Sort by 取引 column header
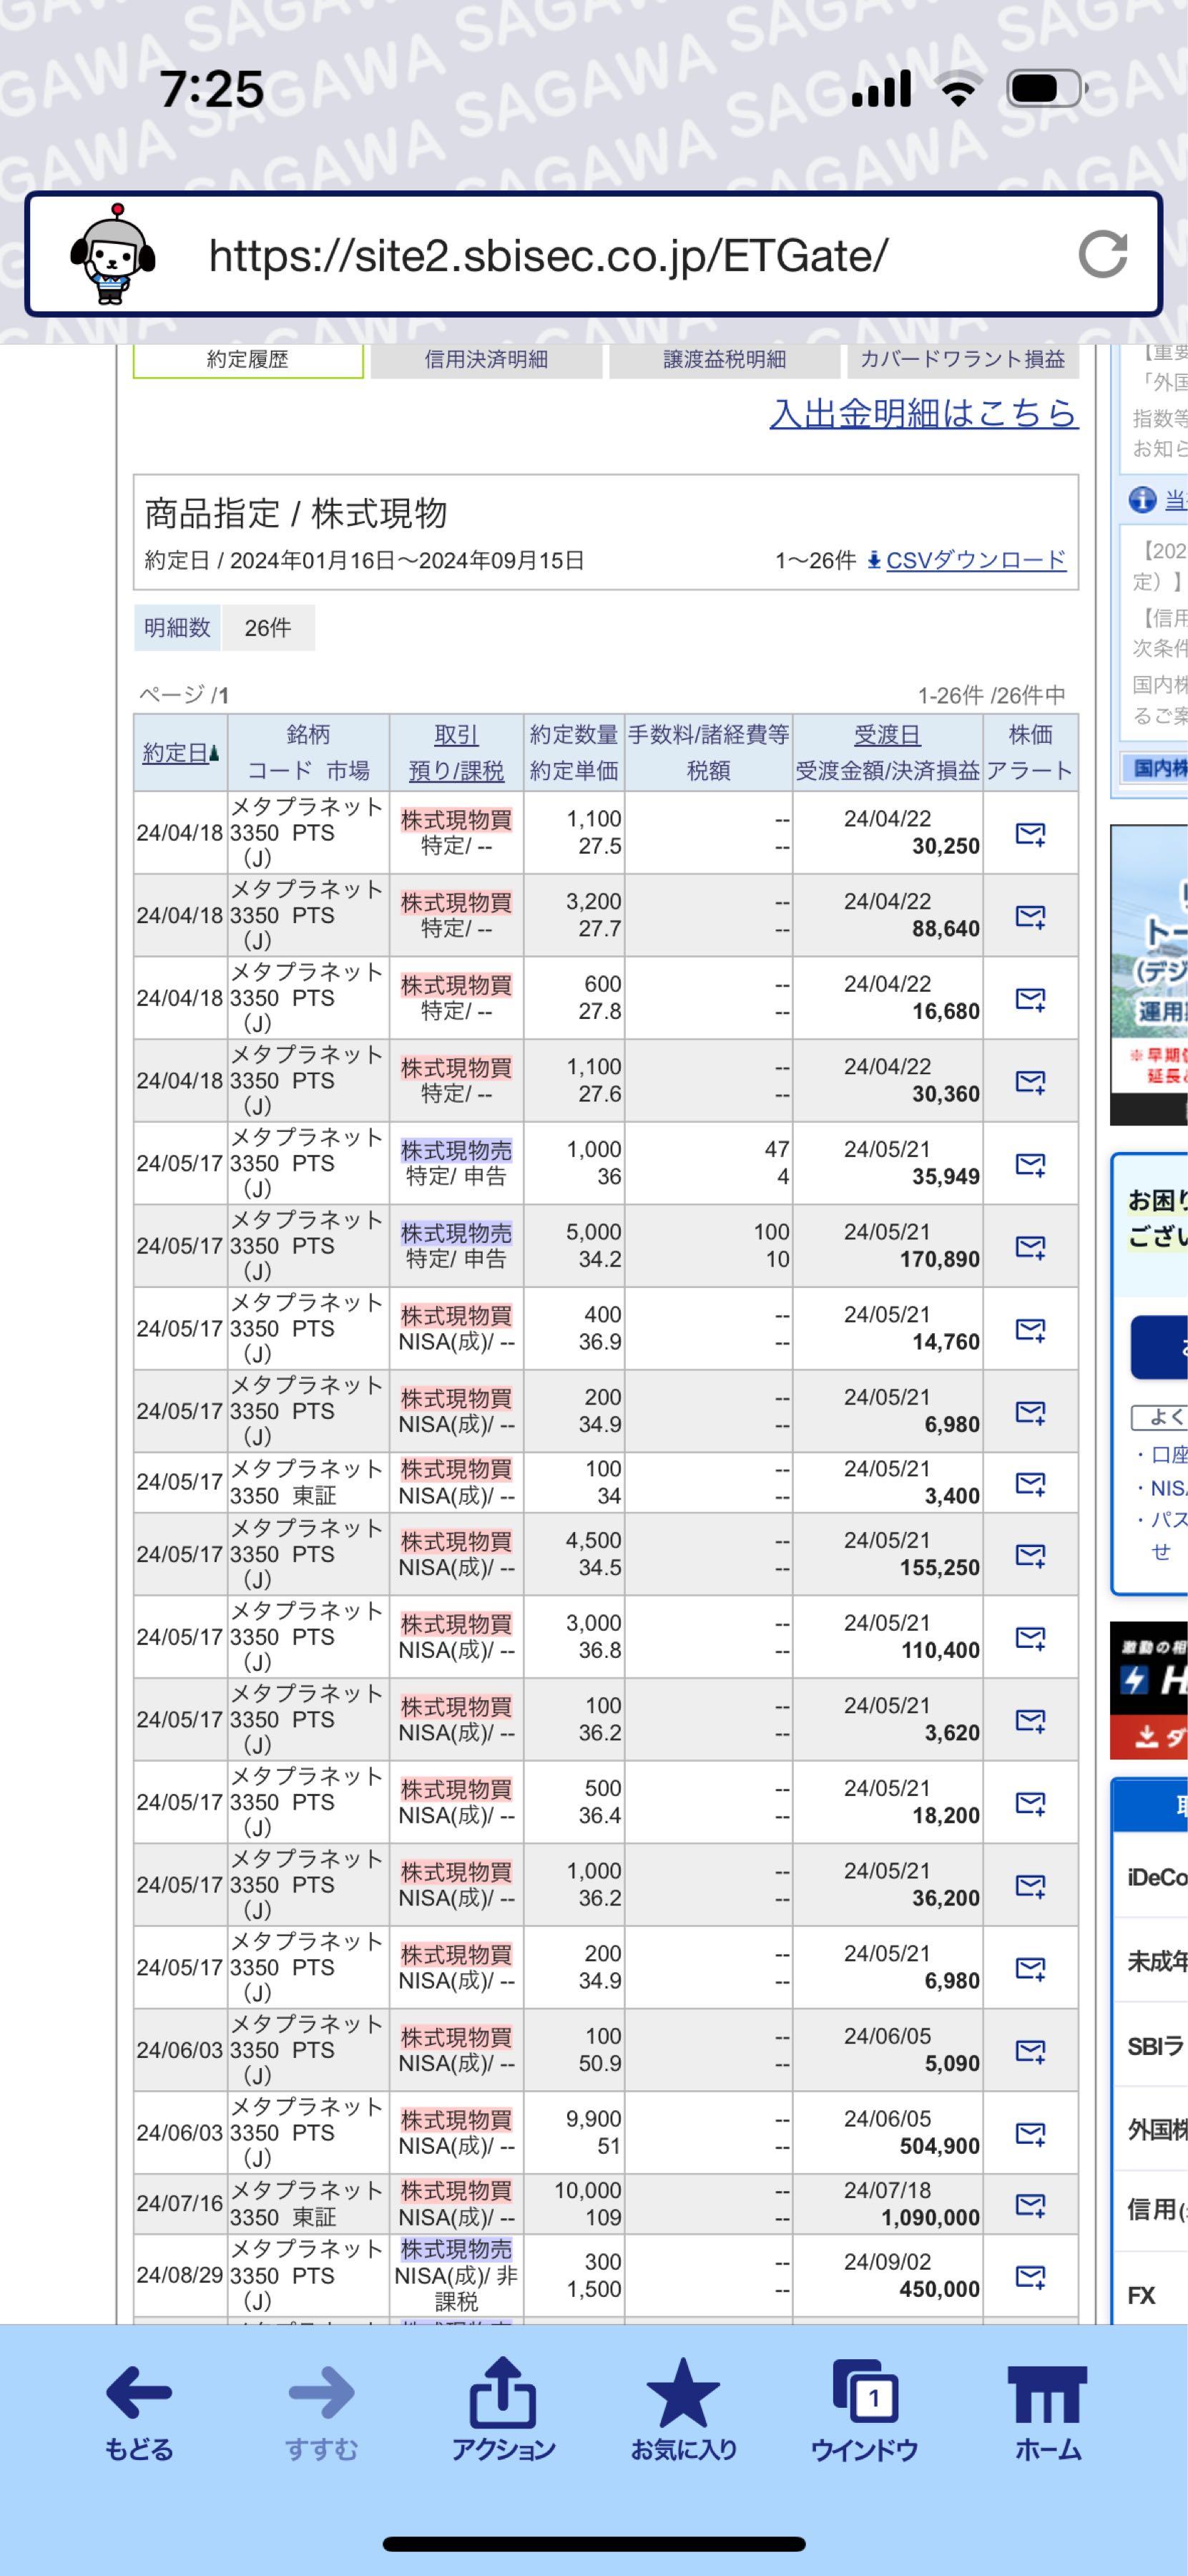This screenshot has width=1188, height=2576. point(456,735)
